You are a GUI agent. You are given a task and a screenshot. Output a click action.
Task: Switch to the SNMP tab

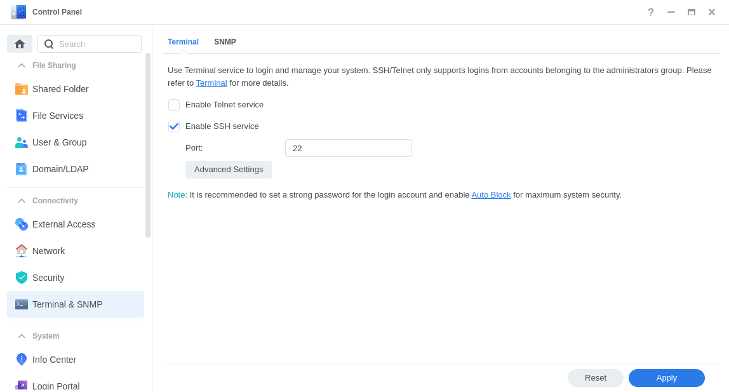click(225, 41)
